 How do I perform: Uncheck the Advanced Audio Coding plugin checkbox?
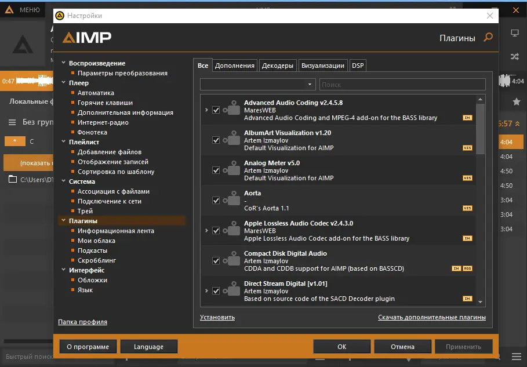pos(216,110)
